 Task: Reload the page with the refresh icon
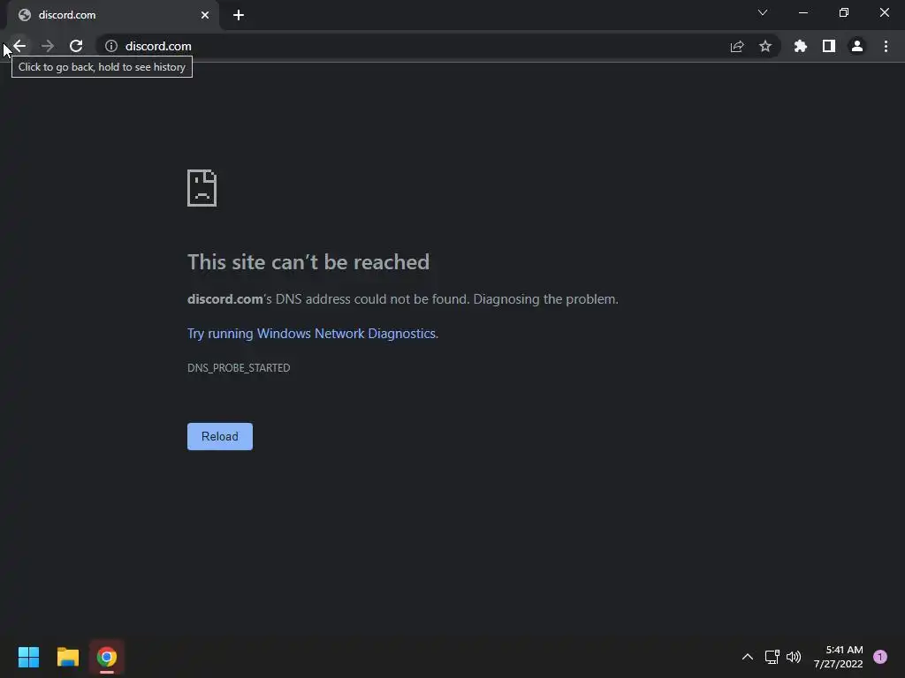click(76, 46)
